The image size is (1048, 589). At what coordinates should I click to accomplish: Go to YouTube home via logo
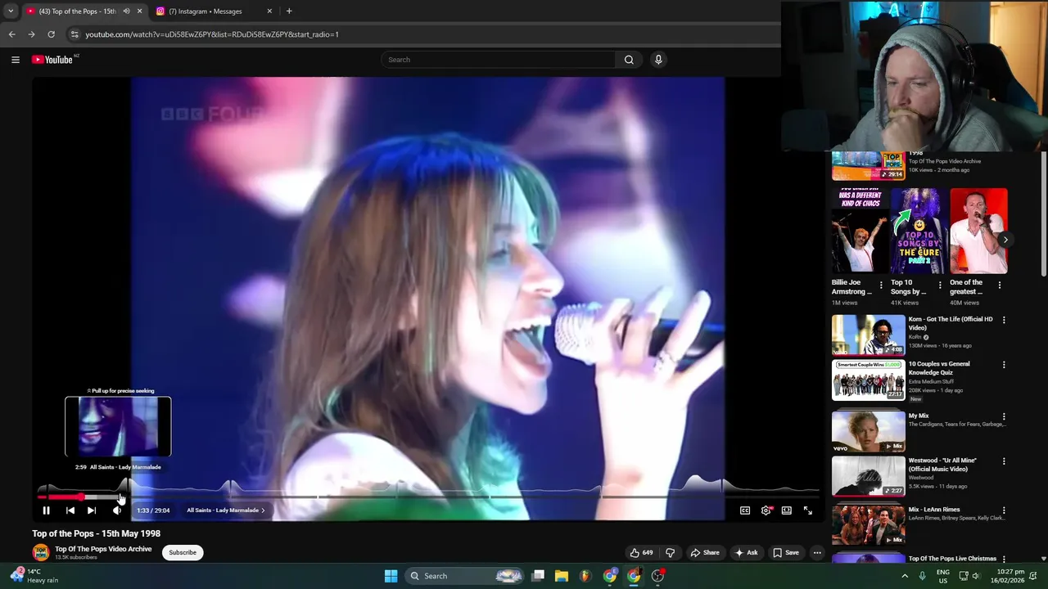[x=53, y=60]
